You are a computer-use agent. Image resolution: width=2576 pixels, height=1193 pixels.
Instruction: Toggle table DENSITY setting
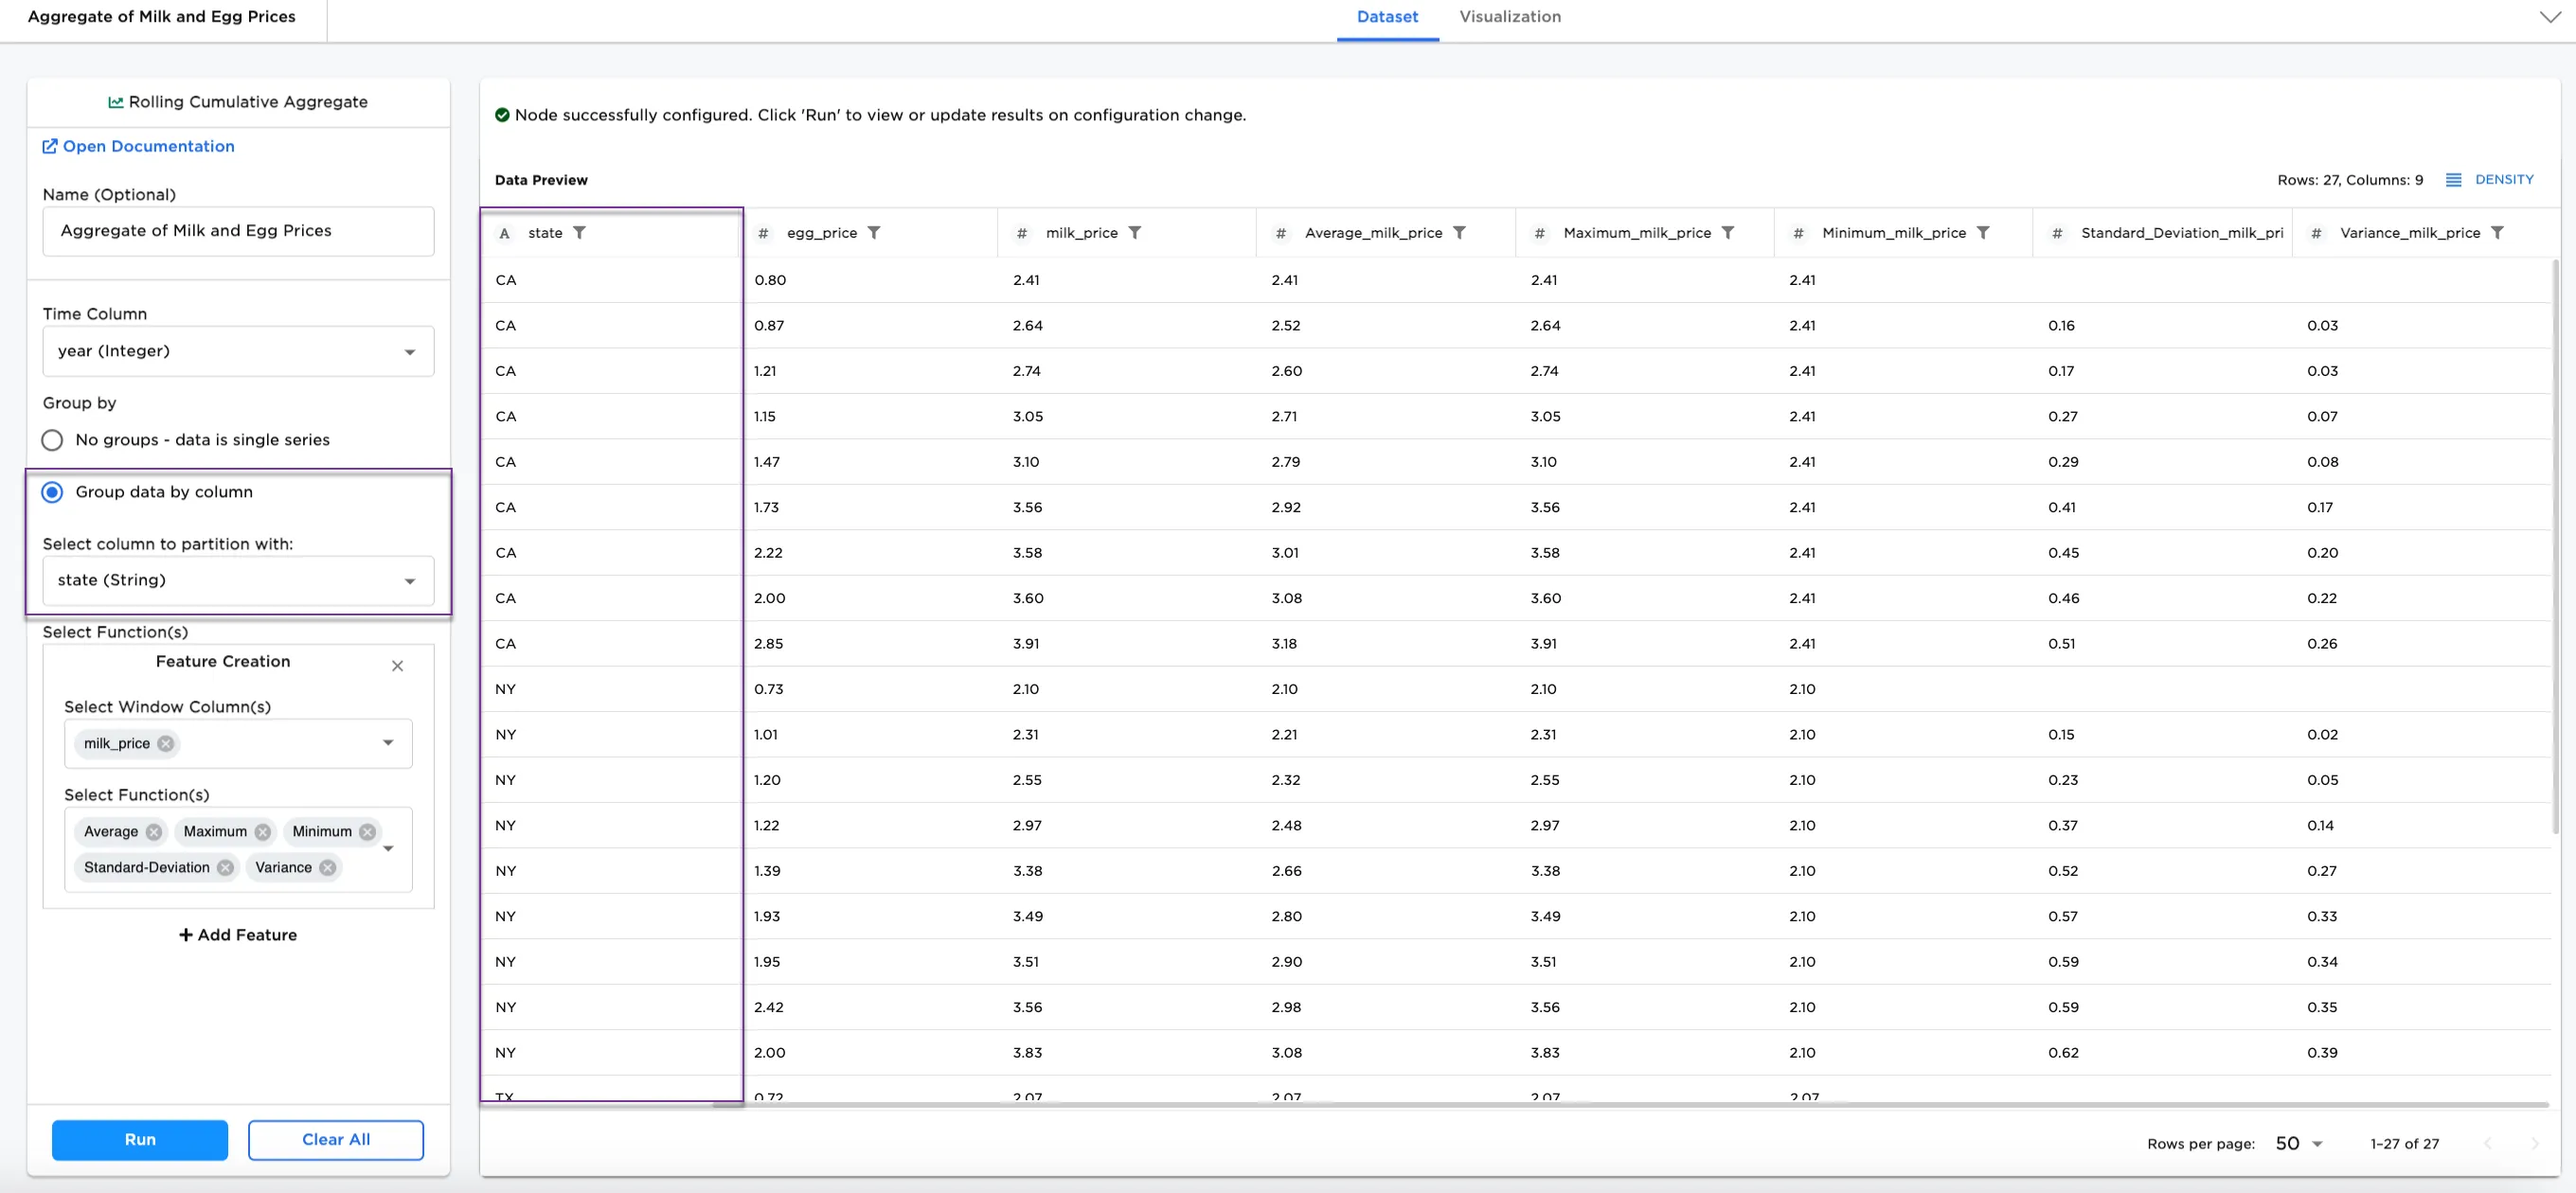(2489, 180)
